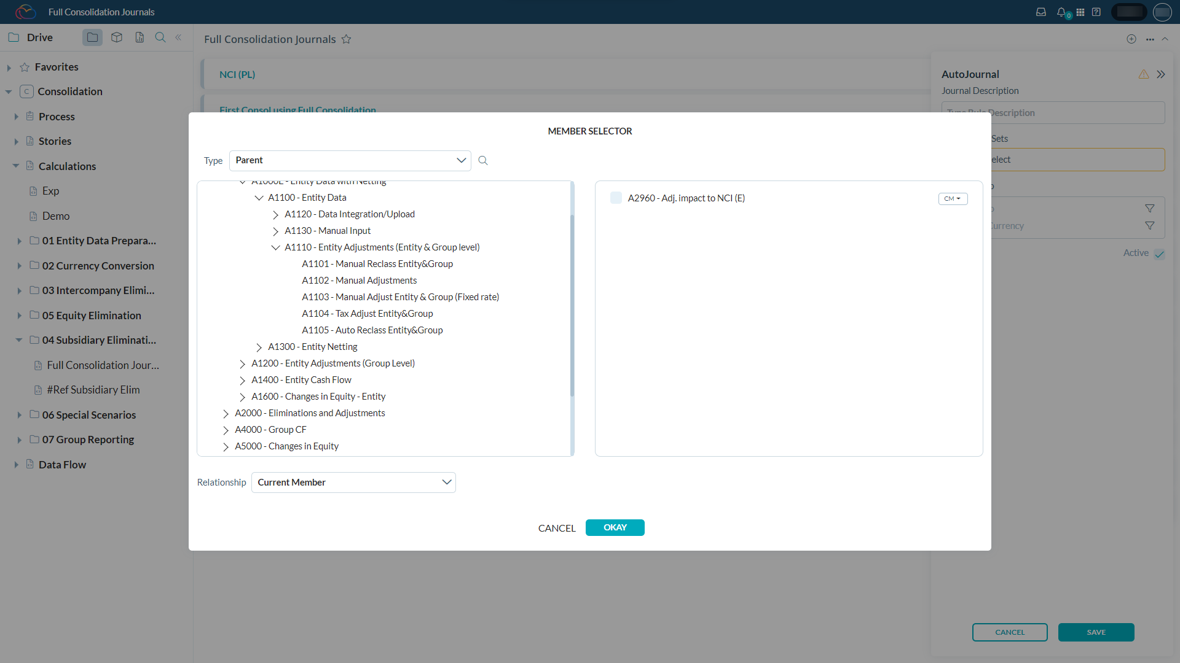Open the search panel in the sidebar
Viewport: 1180px width, 663px height.
pyautogui.click(x=159, y=37)
